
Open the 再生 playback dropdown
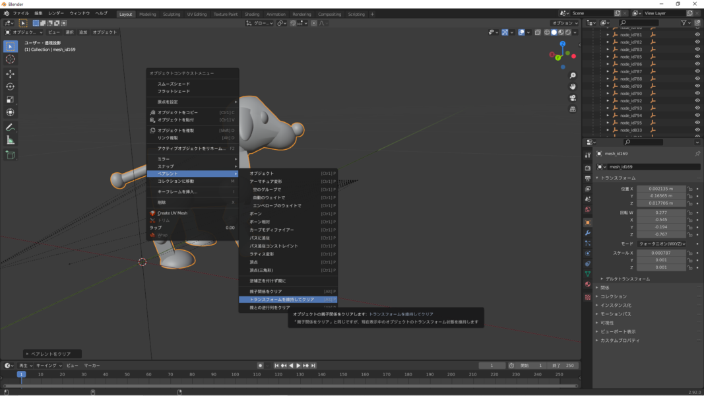click(25, 366)
